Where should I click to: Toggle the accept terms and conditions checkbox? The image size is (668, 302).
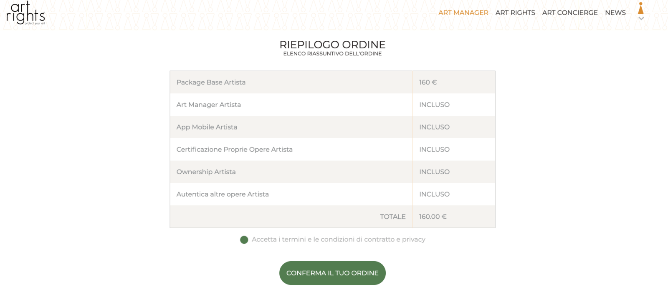(x=244, y=240)
